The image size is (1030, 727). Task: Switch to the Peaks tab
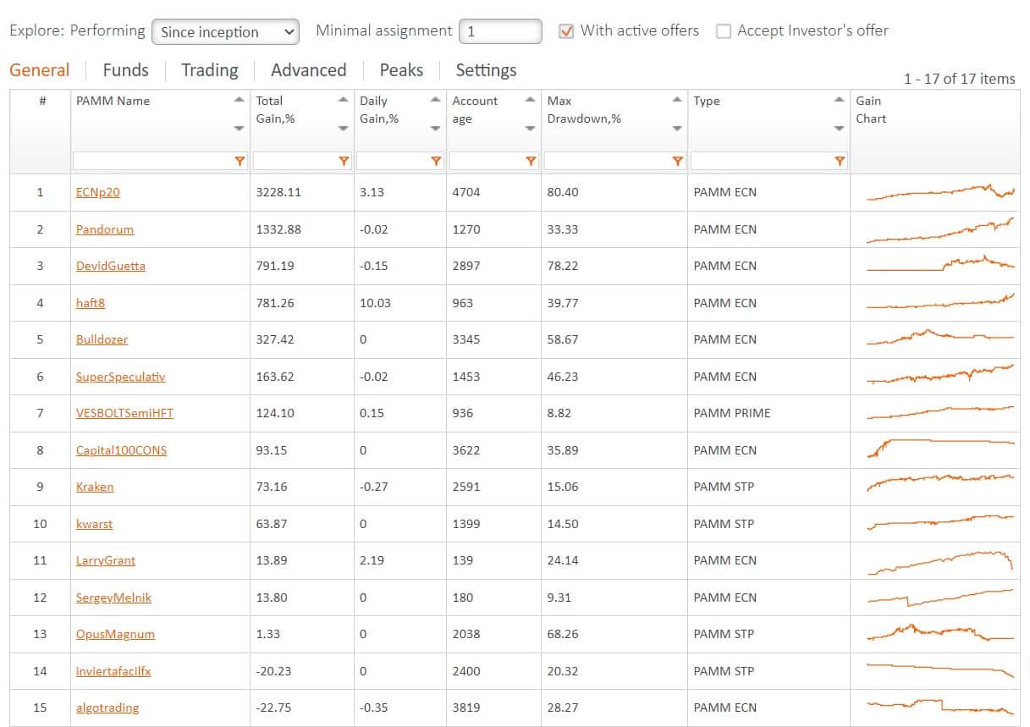pos(401,70)
